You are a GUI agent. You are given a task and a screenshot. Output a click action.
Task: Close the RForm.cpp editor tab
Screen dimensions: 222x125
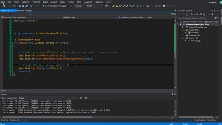point(15,10)
